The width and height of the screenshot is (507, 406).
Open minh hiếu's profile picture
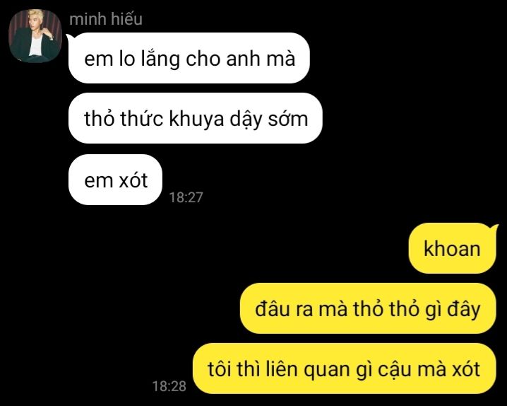point(35,35)
